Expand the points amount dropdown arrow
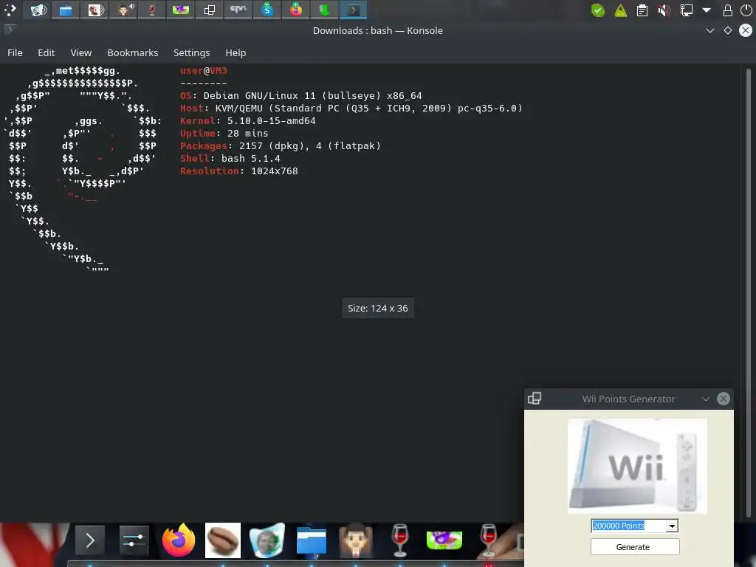This screenshot has width=756, height=567. pos(672,526)
